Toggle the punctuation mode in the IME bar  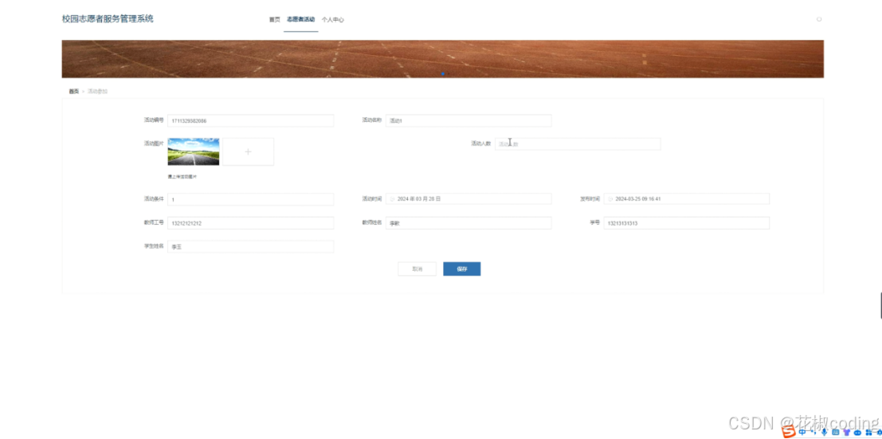click(813, 433)
